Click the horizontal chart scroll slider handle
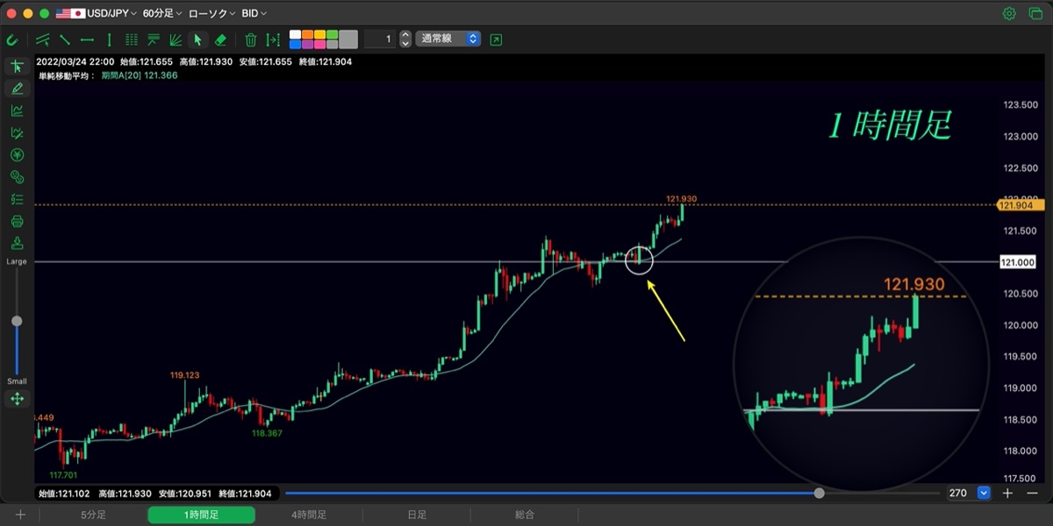Screen dimensions: 1053x526 coord(819,494)
